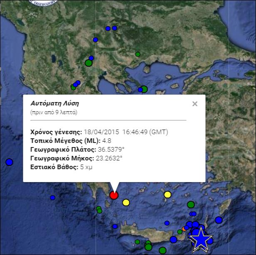Click the origin time 18/04/2015 16:46:49 (GMT)
This screenshot has height=255, width=256.
[x=126, y=132]
